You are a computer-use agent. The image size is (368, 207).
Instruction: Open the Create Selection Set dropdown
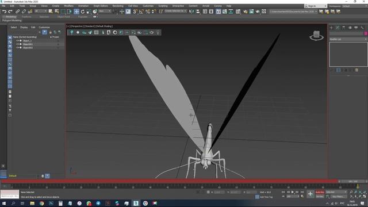coord(175,11)
